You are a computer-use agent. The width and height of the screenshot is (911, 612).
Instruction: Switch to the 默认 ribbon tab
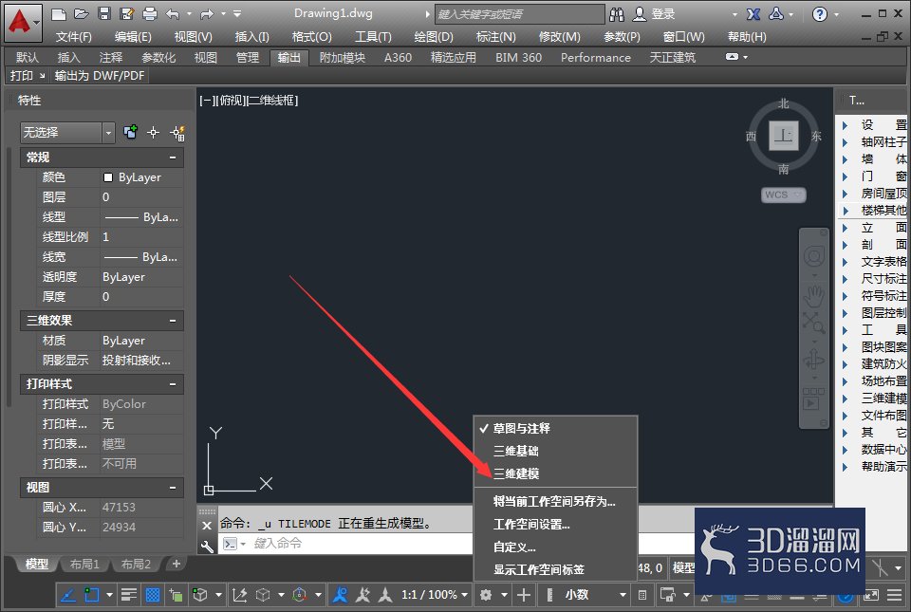point(28,58)
